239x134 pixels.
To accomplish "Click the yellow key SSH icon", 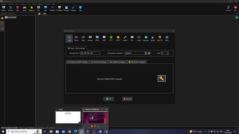I will pos(162,79).
